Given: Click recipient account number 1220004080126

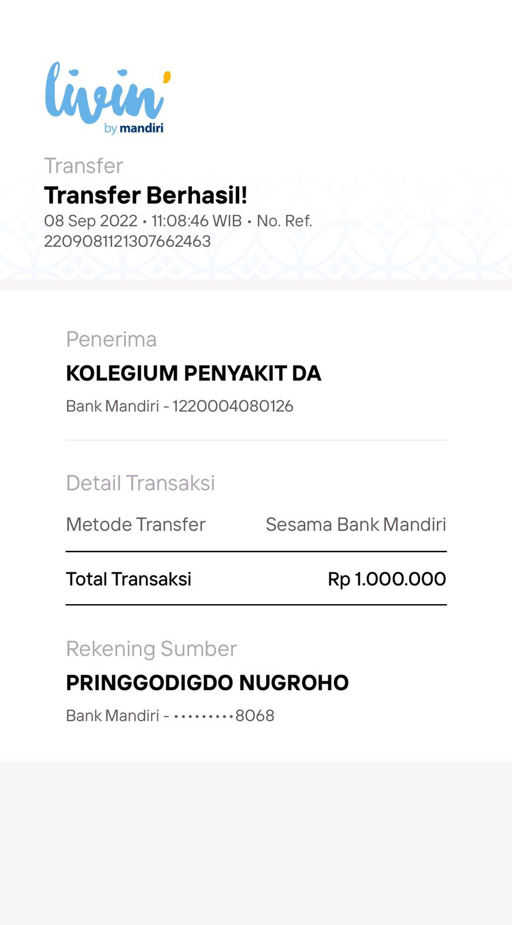Looking at the screenshot, I should pyautogui.click(x=233, y=406).
